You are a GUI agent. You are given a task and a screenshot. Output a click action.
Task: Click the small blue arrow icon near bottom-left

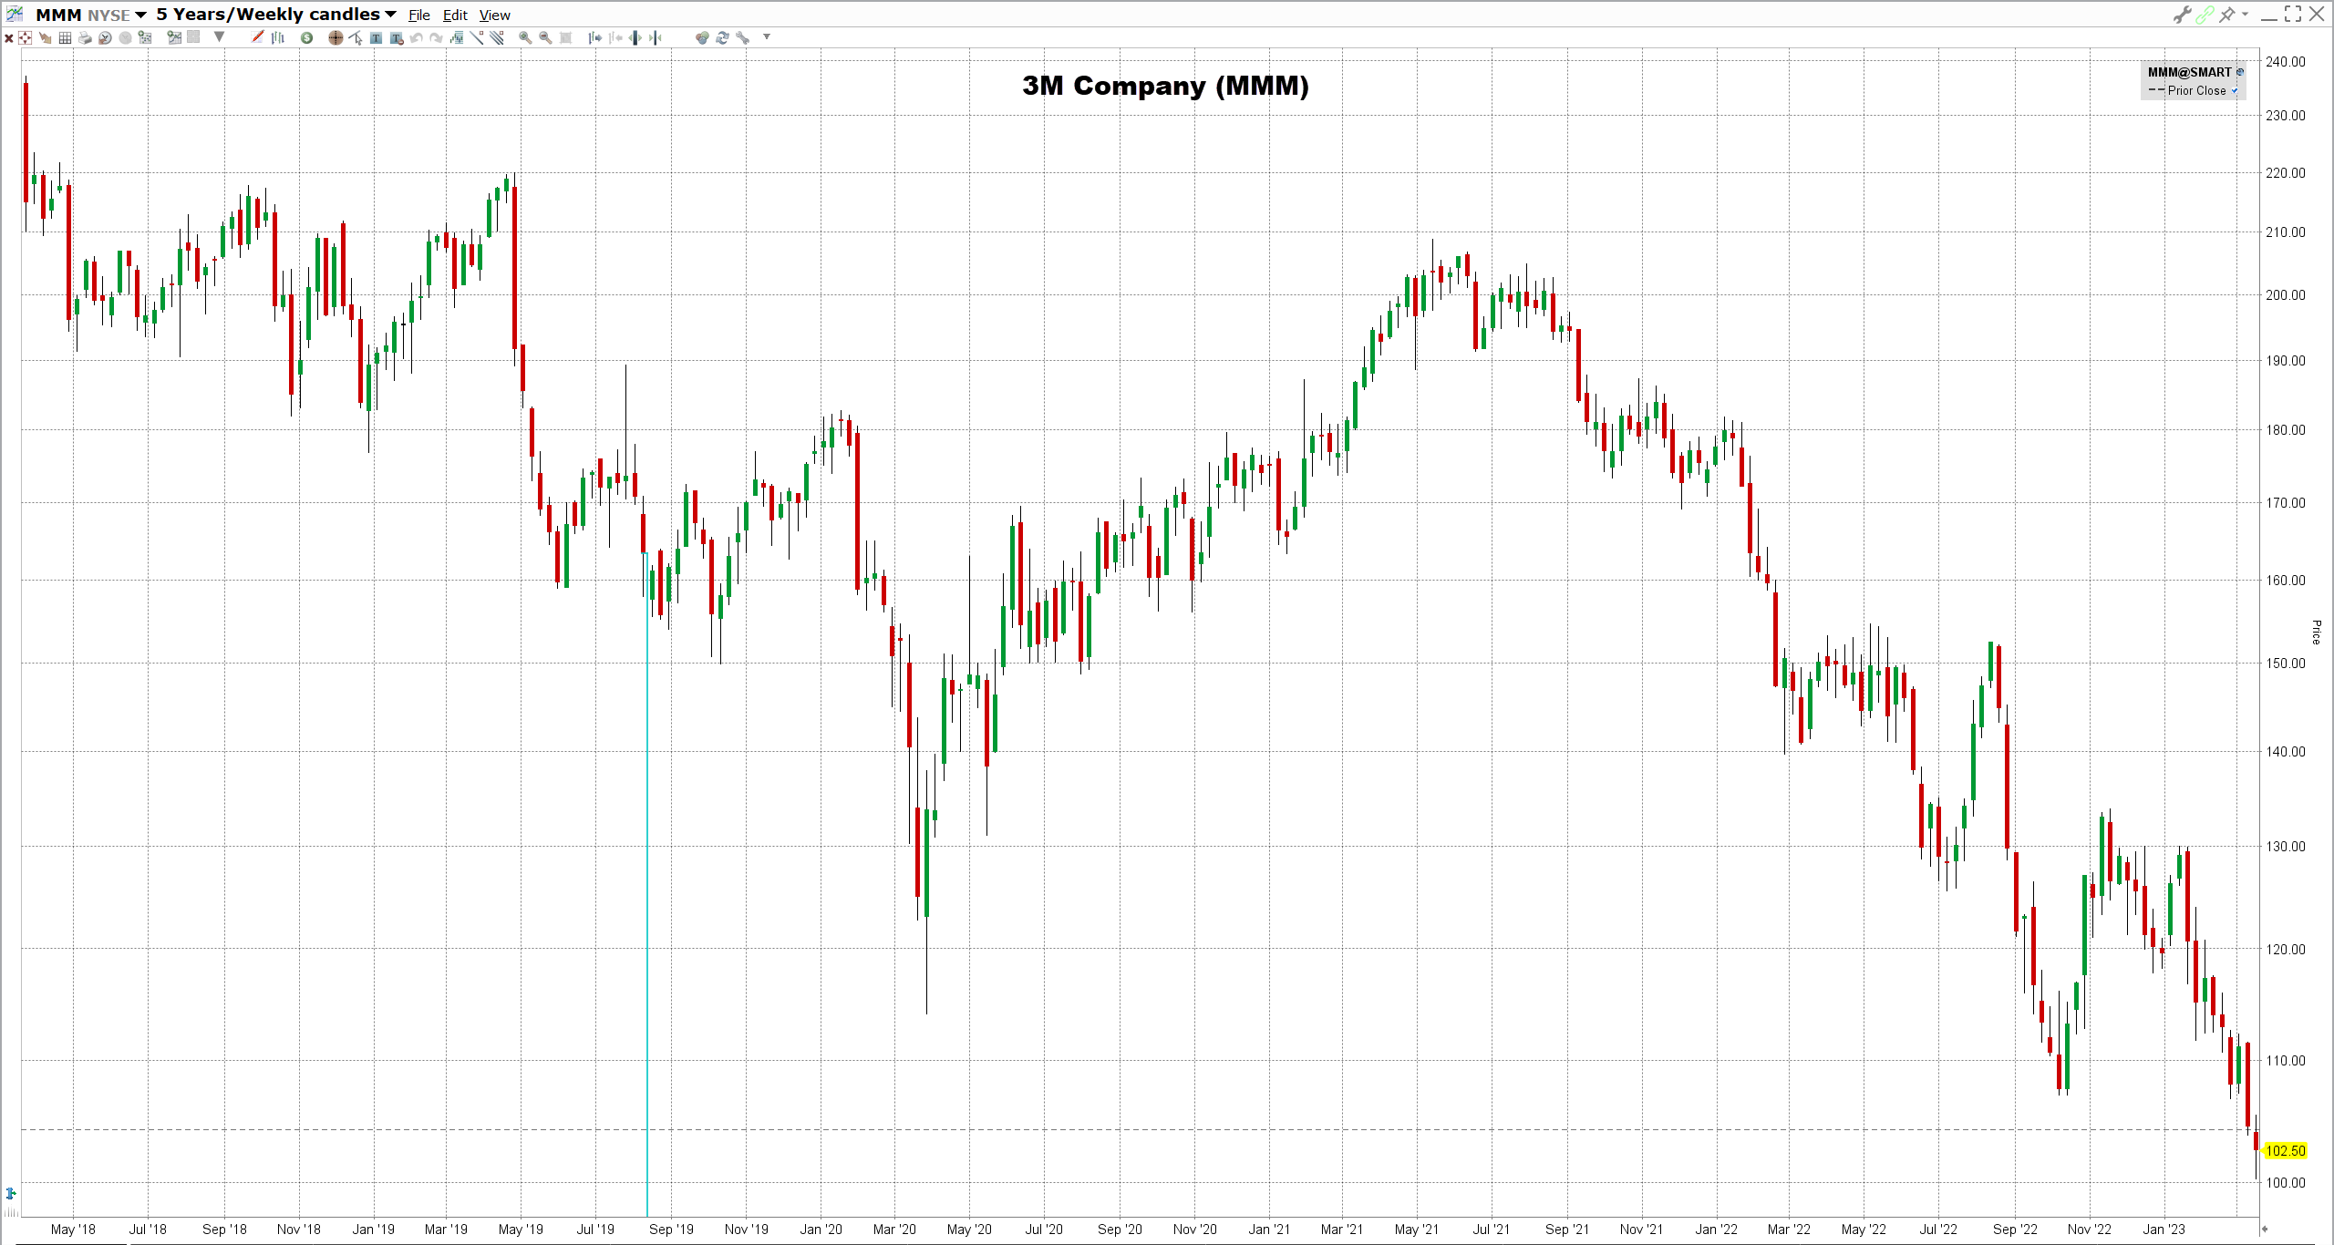click(x=11, y=1193)
